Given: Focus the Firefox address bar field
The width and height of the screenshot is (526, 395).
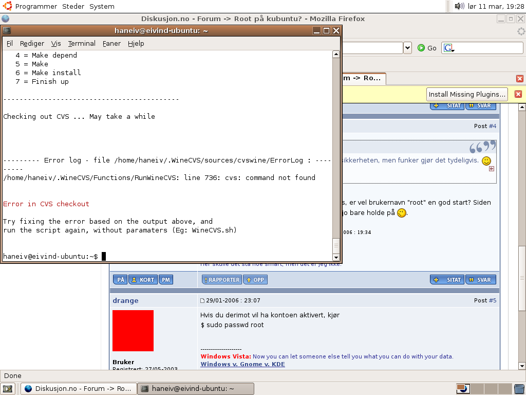Looking at the screenshot, I should tap(372, 48).
